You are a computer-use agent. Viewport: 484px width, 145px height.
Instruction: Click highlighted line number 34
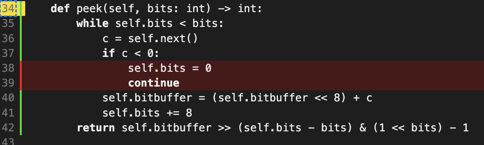click(8, 8)
